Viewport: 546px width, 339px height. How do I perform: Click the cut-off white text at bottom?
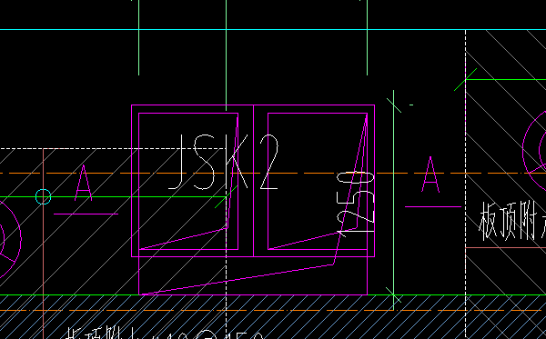point(164,333)
